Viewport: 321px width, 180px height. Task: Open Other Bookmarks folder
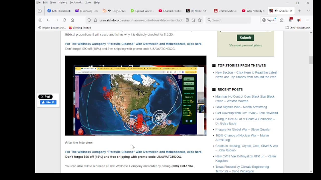[298, 28]
